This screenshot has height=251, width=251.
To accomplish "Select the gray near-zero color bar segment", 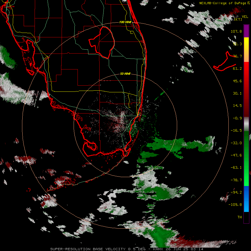I will [x=246, y=124].
